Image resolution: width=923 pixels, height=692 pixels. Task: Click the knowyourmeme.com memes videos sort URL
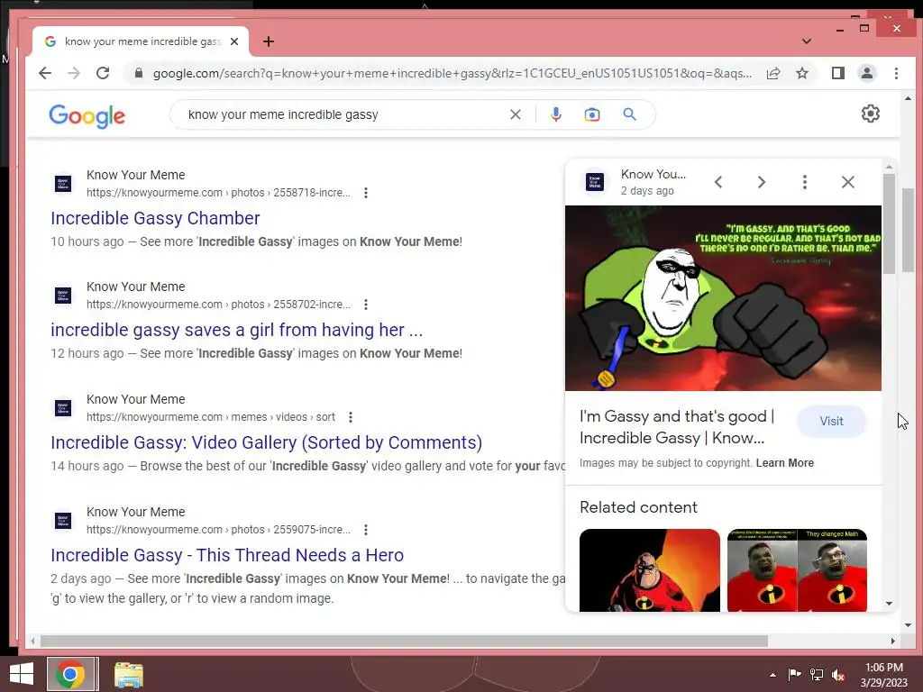(211, 416)
